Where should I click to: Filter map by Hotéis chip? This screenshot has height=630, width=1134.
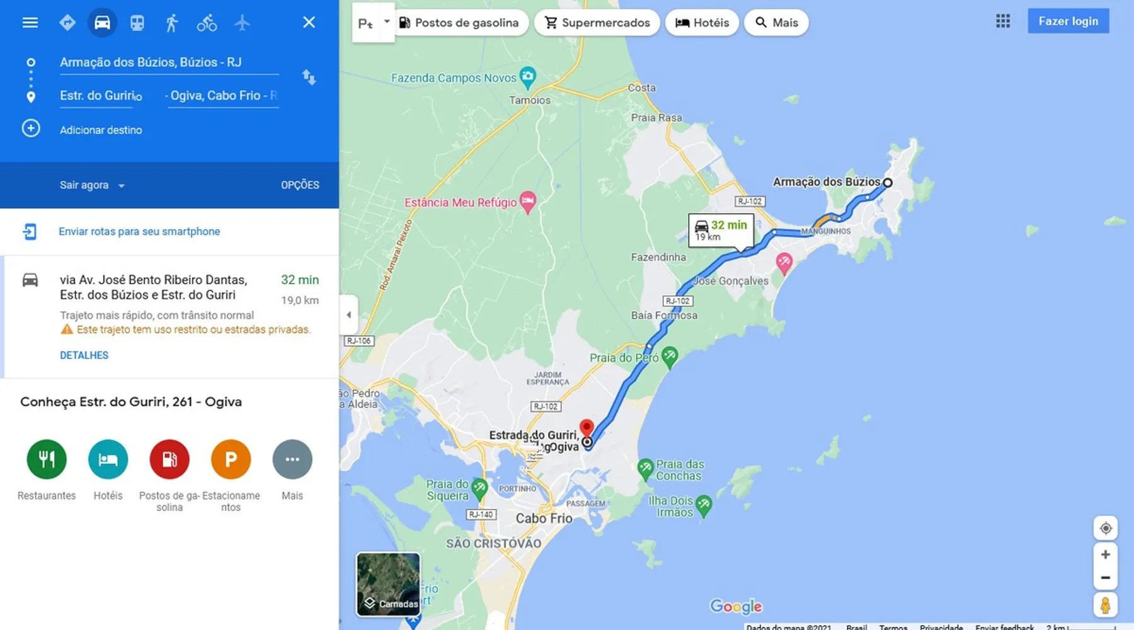702,23
